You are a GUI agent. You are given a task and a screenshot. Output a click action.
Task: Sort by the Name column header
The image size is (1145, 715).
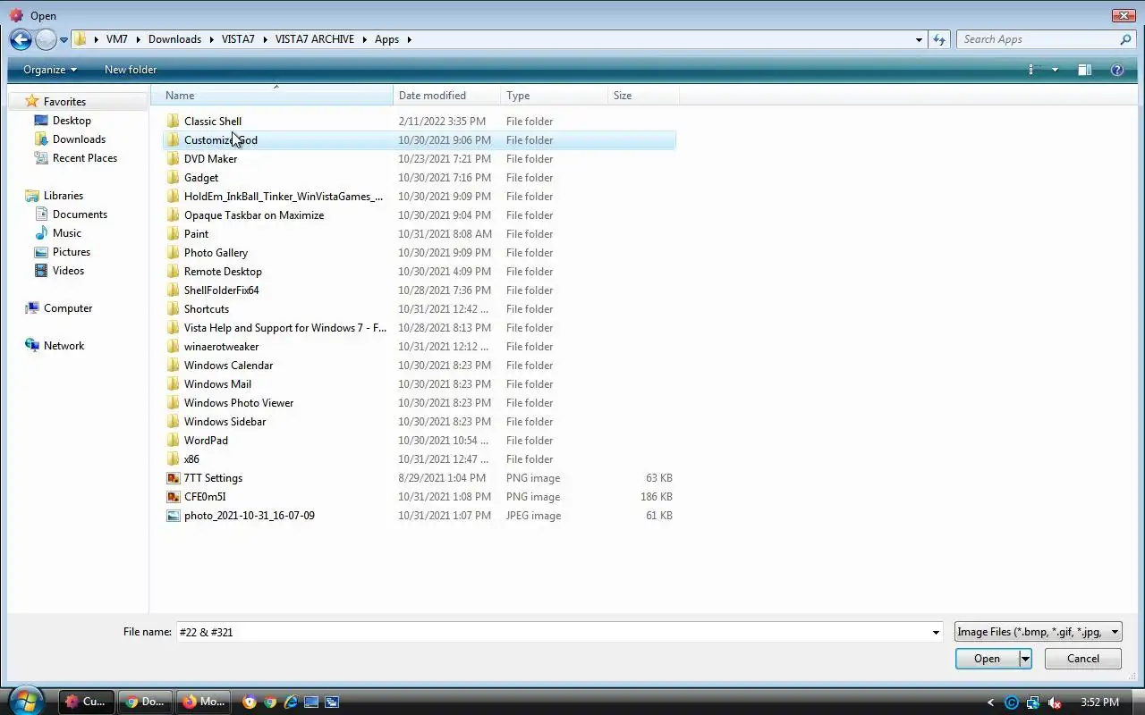[273, 96]
